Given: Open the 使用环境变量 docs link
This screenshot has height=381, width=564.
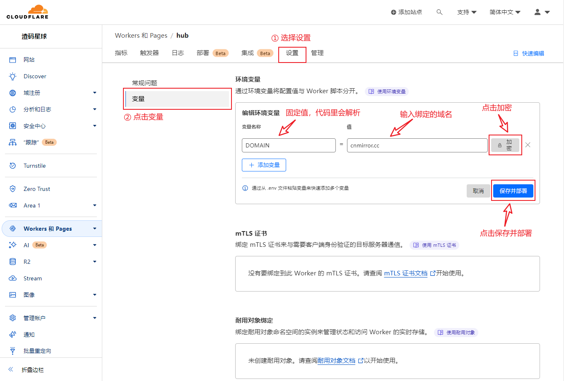Looking at the screenshot, I should tap(387, 92).
